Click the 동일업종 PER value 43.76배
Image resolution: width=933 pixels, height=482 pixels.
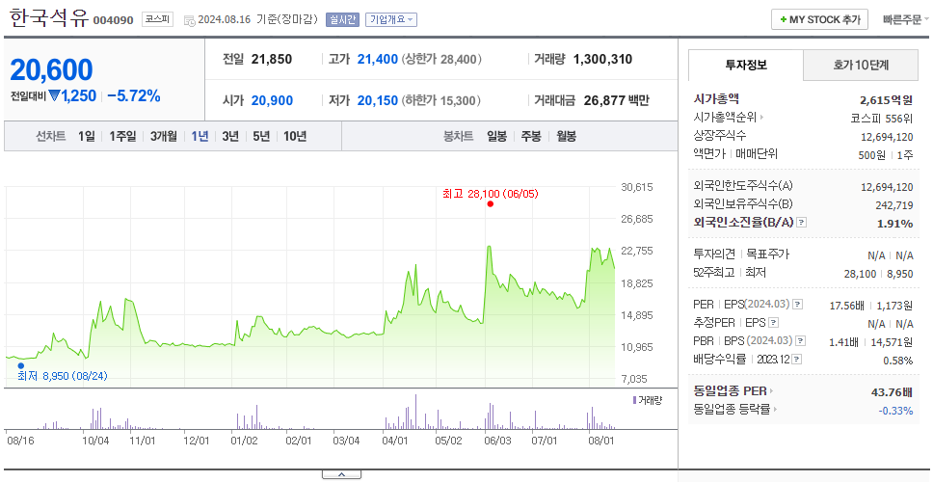(x=892, y=392)
